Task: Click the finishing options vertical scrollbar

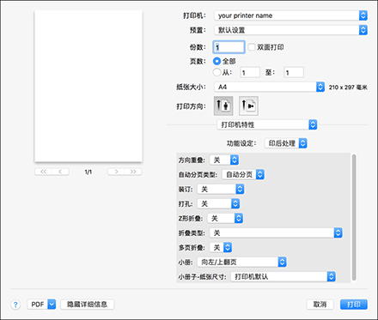Action: [x=354, y=217]
